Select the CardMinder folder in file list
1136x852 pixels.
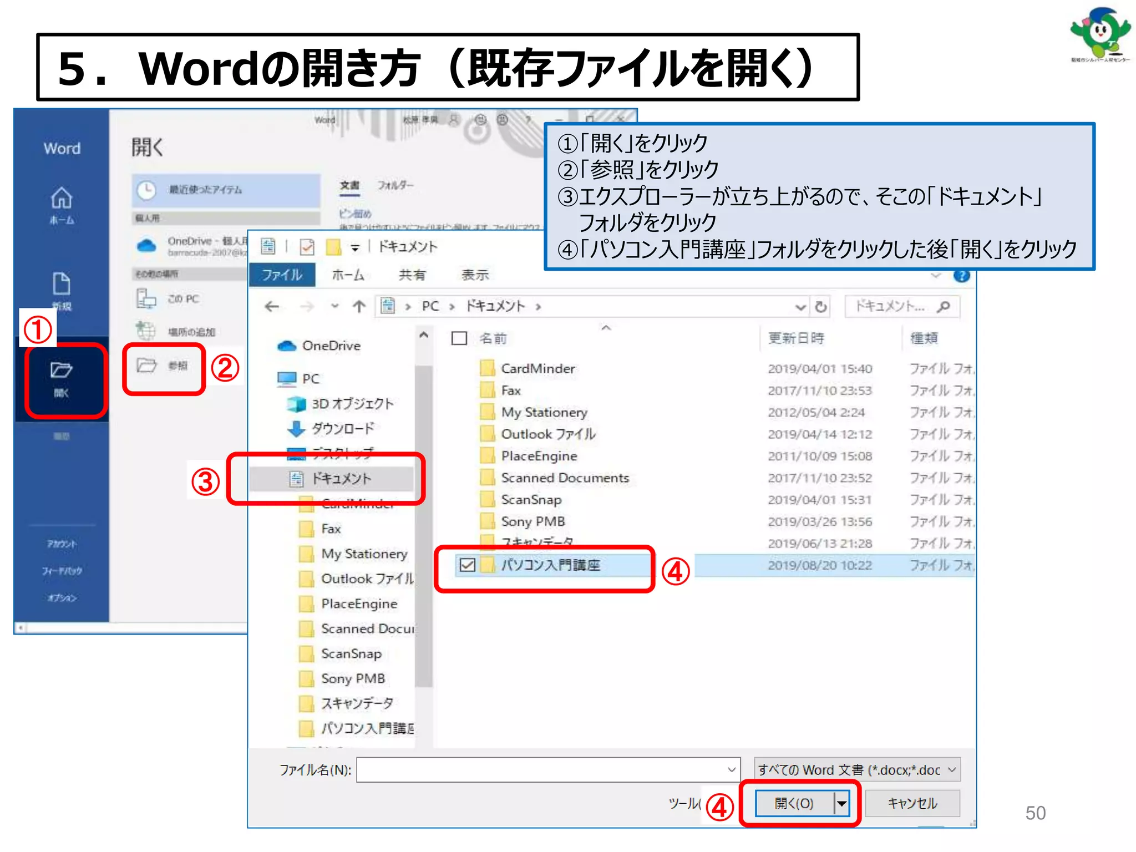528,368
